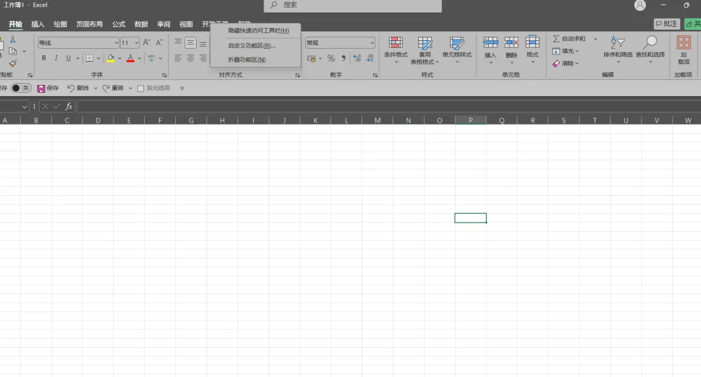Expand the 撤消 undo history arrow
This screenshot has height=377, width=701.
point(95,88)
